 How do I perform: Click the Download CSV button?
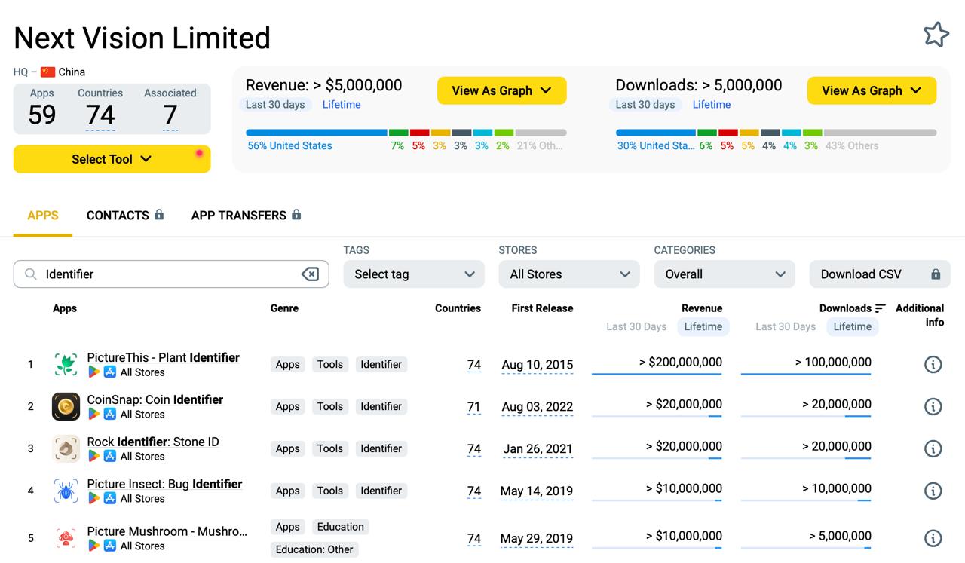(x=879, y=274)
